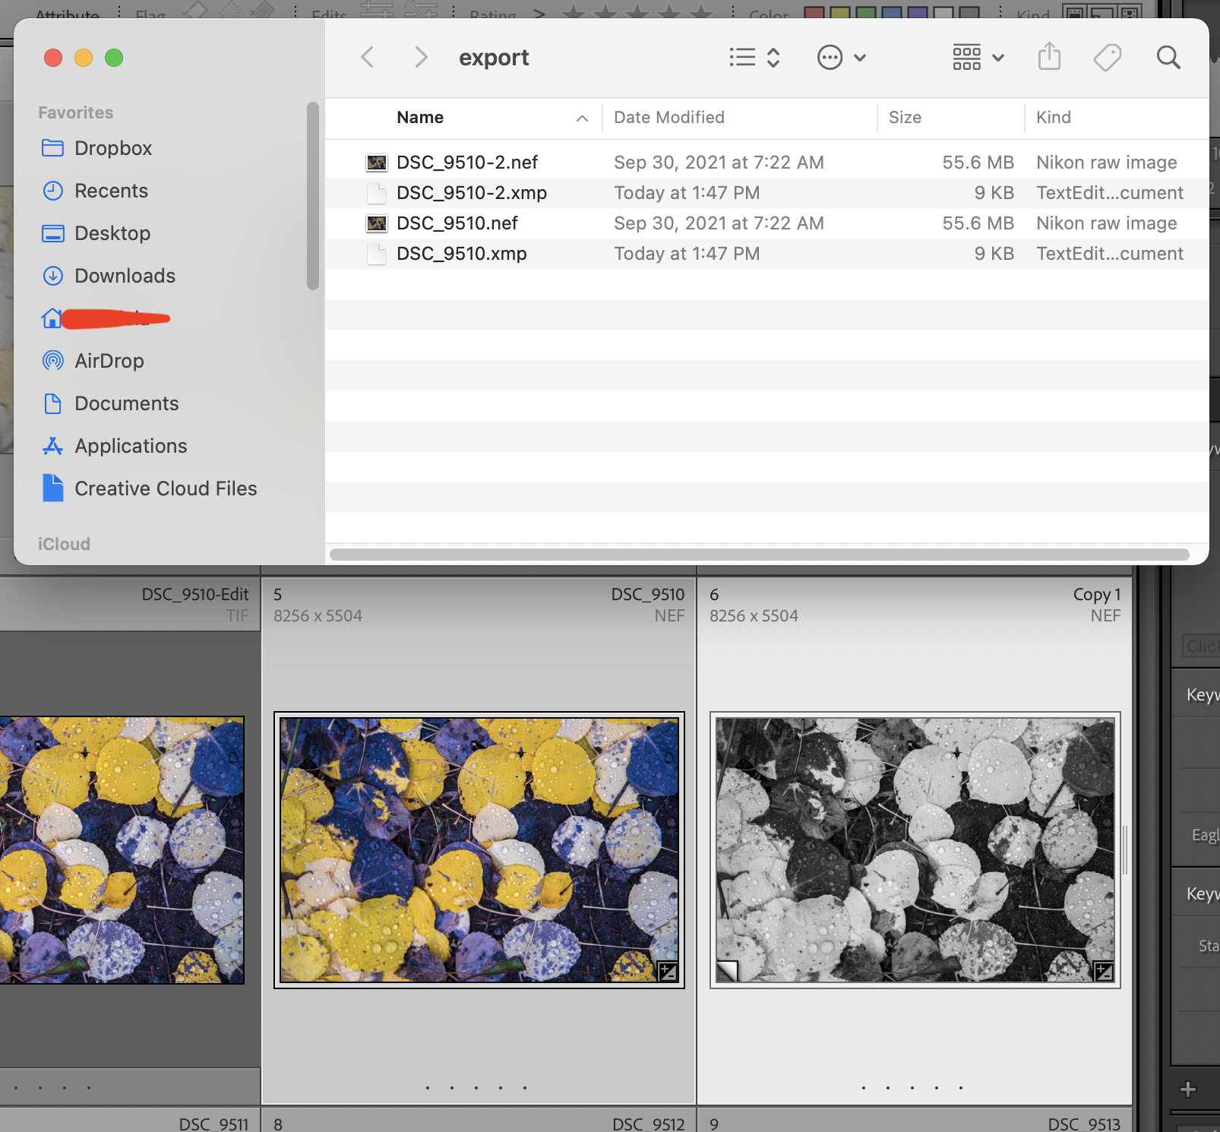Click the Finder back navigation arrow
Viewport: 1220px width, 1132px height.
(x=368, y=56)
